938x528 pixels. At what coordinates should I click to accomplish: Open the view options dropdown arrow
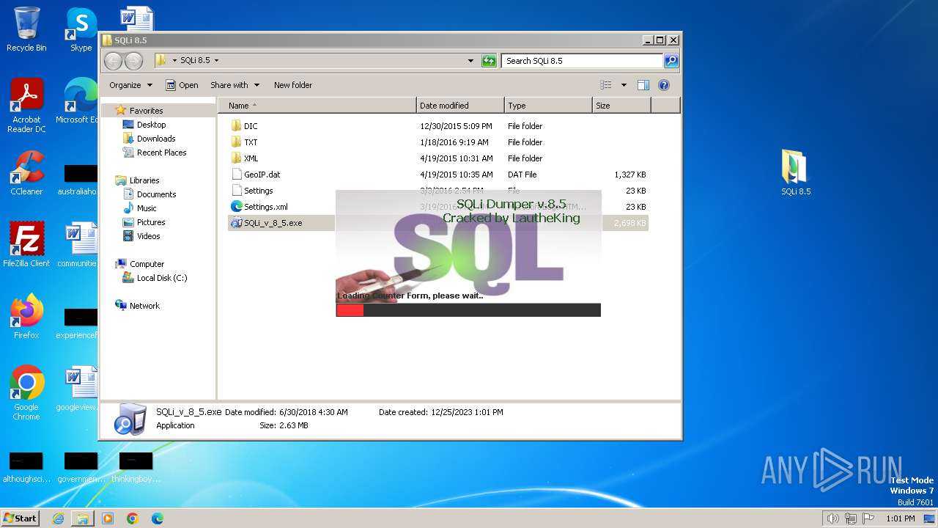624,85
